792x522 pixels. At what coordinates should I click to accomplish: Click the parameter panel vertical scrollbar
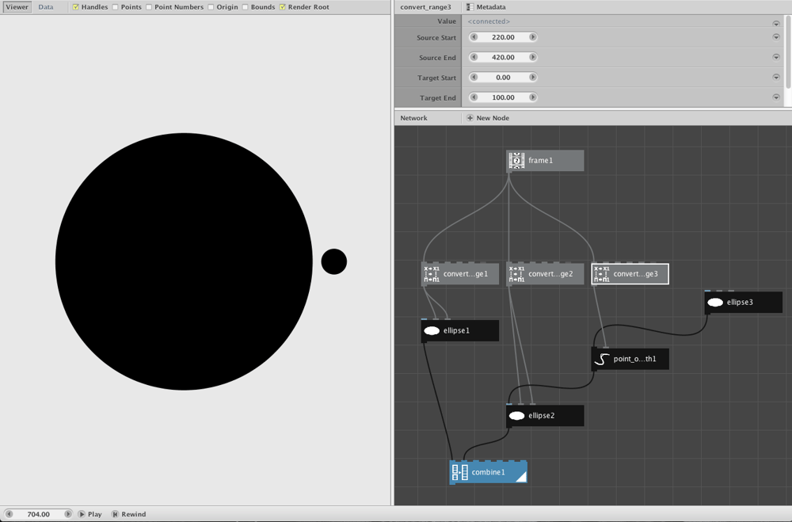click(788, 51)
